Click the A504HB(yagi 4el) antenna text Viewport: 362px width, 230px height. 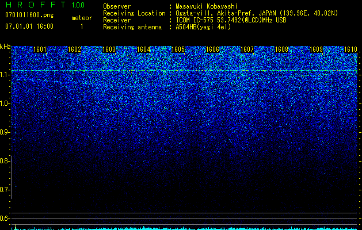click(x=203, y=27)
